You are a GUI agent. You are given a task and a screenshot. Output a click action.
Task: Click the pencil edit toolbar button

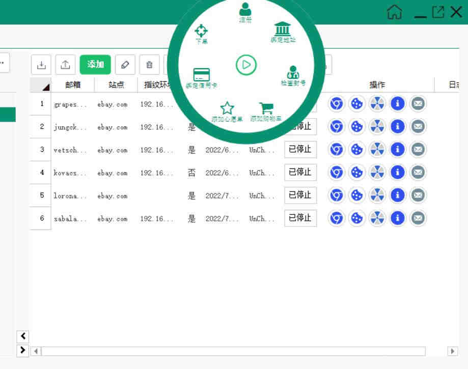pos(125,65)
